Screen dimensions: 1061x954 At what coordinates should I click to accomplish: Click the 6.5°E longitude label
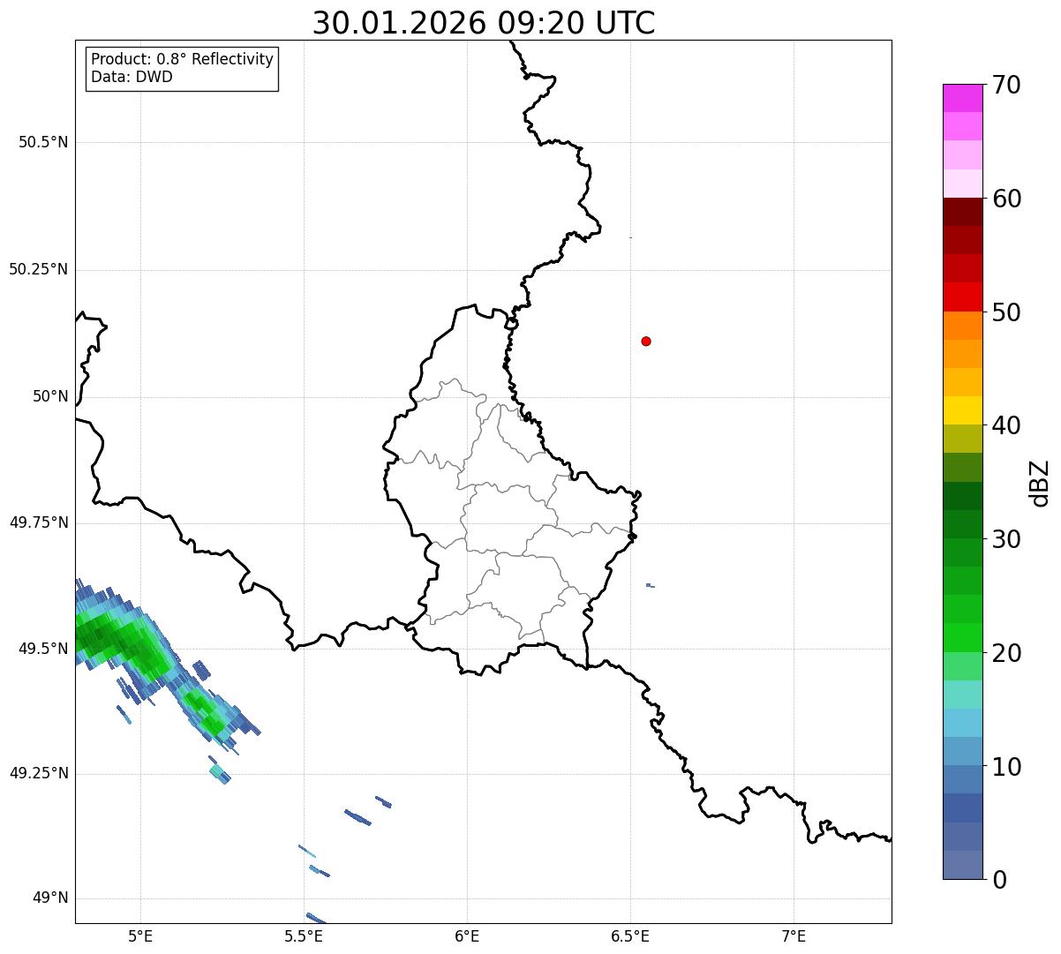point(630,935)
